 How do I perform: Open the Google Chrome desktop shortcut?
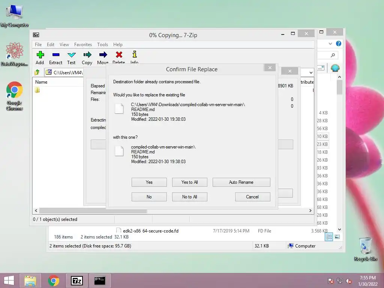tap(15, 96)
